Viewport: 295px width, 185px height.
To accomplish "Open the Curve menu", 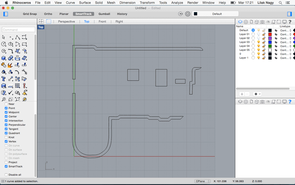I will [x=70, y=3].
